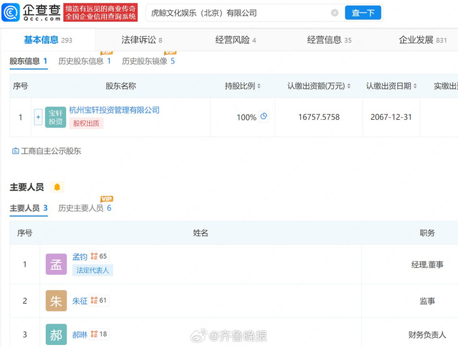This screenshot has width=458, height=347.
Task: Open 杭州宝轩投资管理有限公司 link
Action: [114, 110]
